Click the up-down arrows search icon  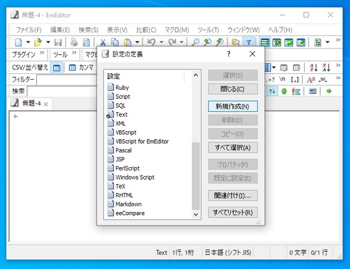(x=272, y=91)
